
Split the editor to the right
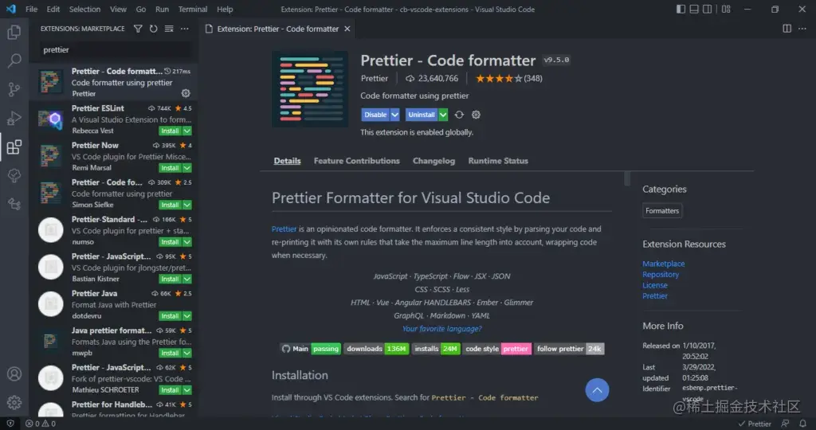787,29
